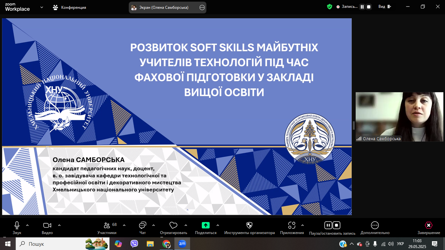Open the Приложения apps icon
The height and width of the screenshot is (250, 445).
pyautogui.click(x=292, y=225)
